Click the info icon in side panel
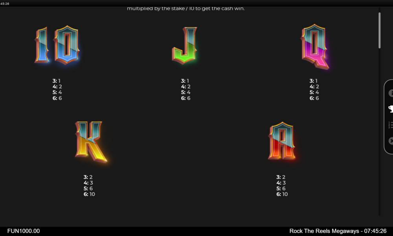Image resolution: width=393 pixels, height=236 pixels. pyautogui.click(x=391, y=93)
